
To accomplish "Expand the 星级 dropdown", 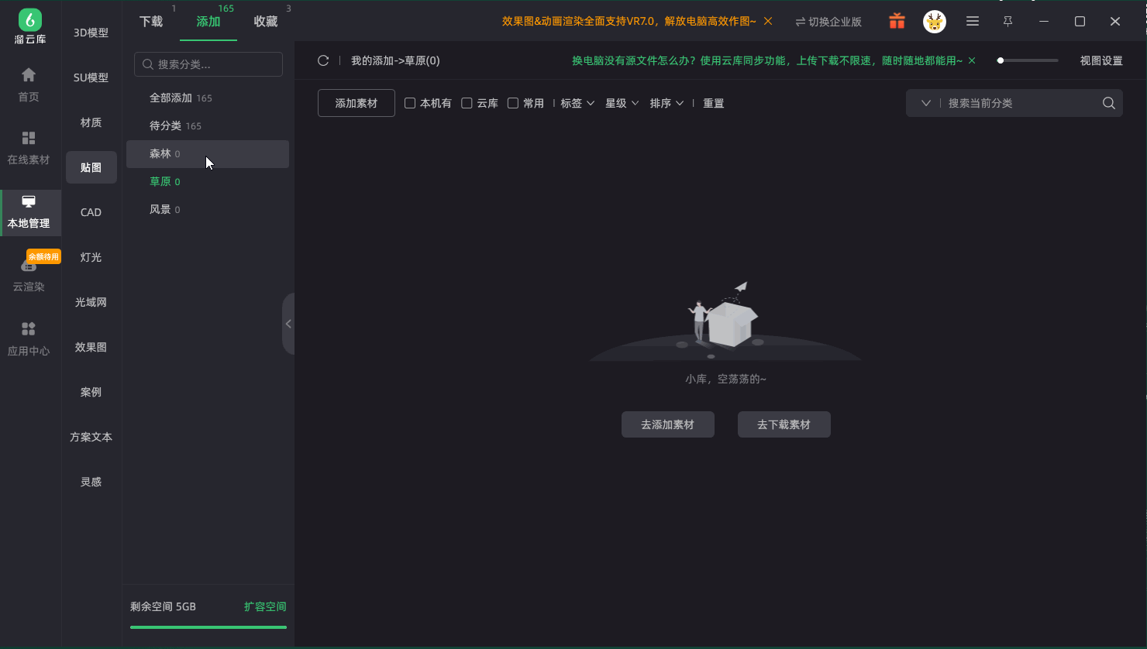I will [622, 103].
